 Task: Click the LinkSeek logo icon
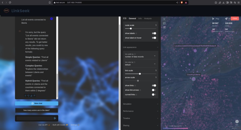(6, 10)
